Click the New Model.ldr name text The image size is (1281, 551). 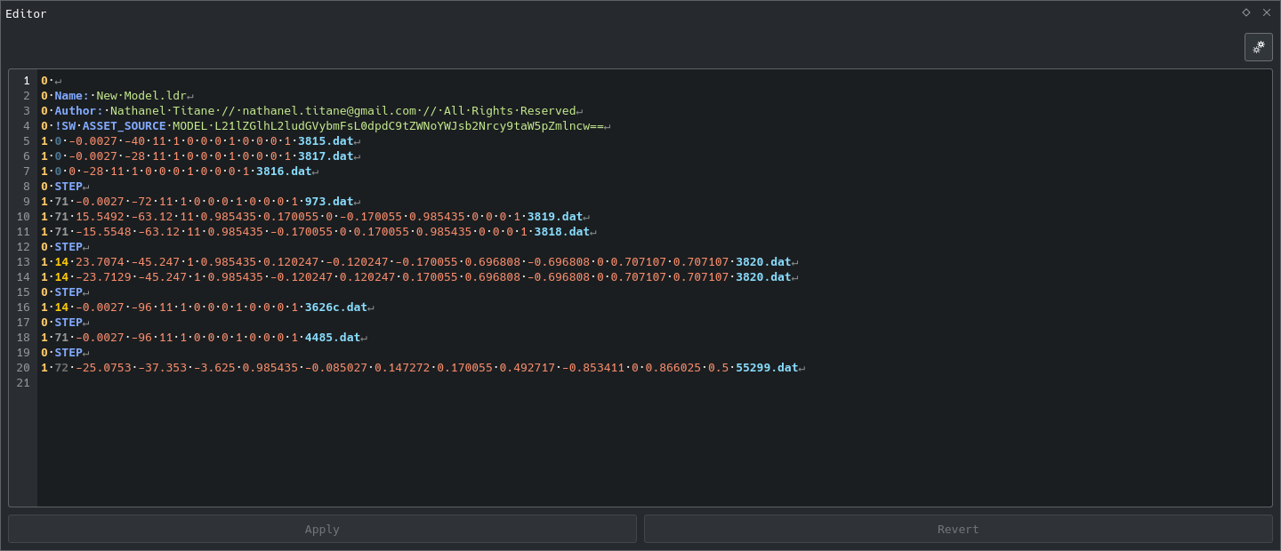point(141,96)
